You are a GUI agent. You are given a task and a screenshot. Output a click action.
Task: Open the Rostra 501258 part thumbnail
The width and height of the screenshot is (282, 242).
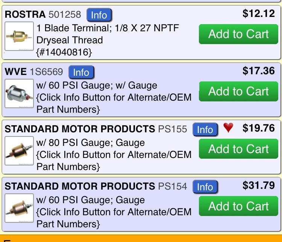(x=20, y=37)
